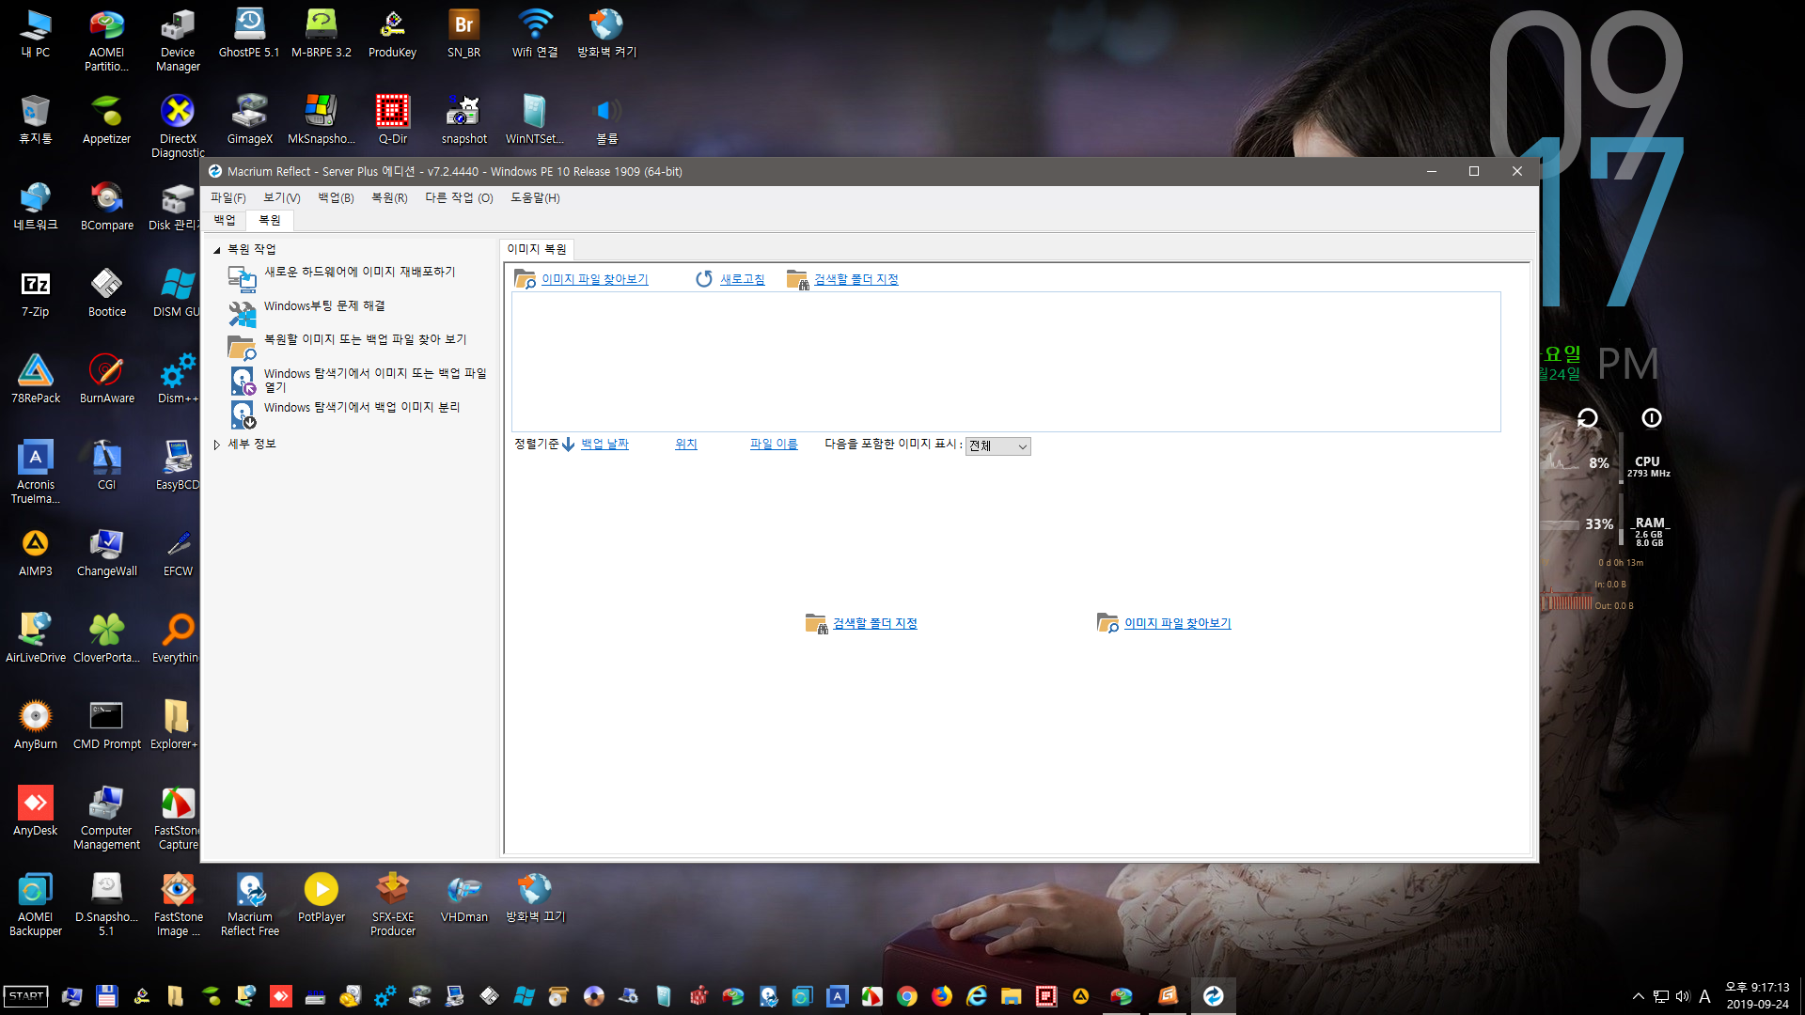
Task: Click the rainmeter power icon on widget
Action: click(x=1651, y=417)
